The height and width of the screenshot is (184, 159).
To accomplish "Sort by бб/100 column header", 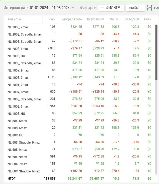I will coord(115,19).
